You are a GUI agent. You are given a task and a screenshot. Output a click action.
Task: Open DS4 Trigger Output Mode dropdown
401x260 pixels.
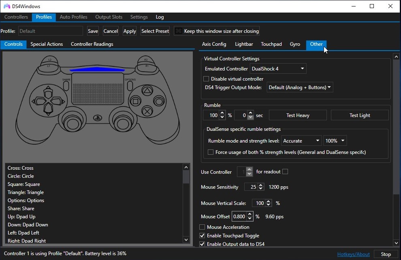tap(300, 87)
